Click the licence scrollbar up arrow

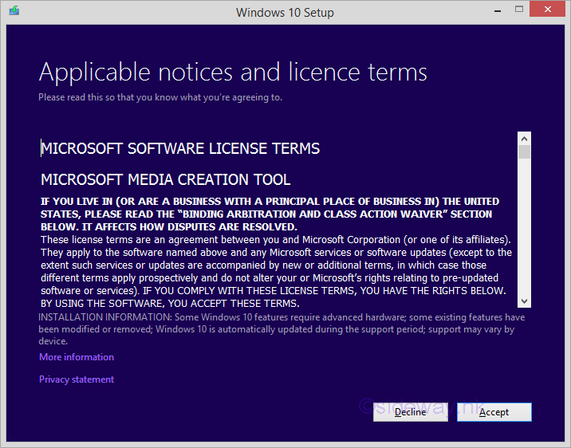[x=524, y=138]
